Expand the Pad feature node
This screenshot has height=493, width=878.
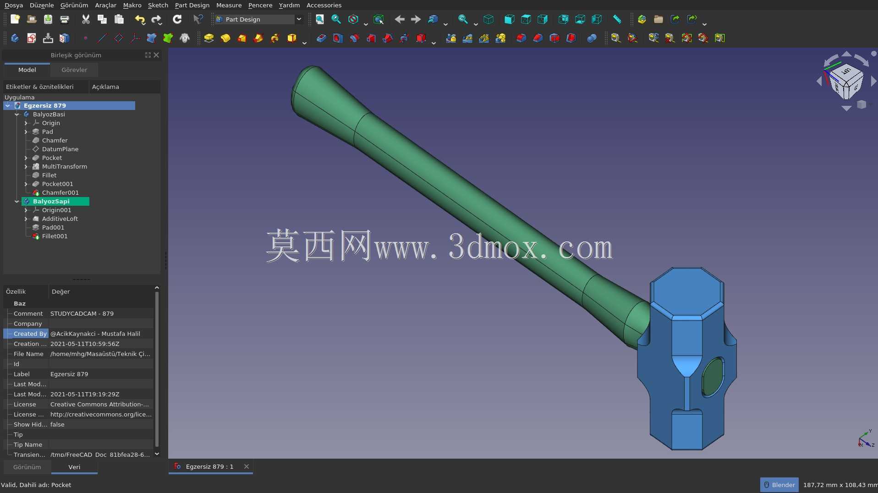coord(26,131)
